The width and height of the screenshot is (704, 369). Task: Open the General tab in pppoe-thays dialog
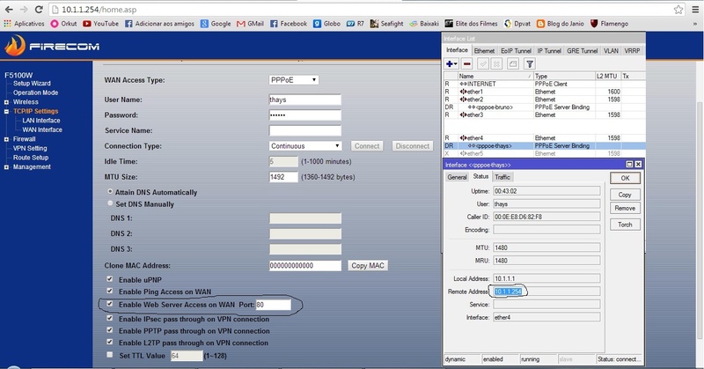(x=457, y=177)
